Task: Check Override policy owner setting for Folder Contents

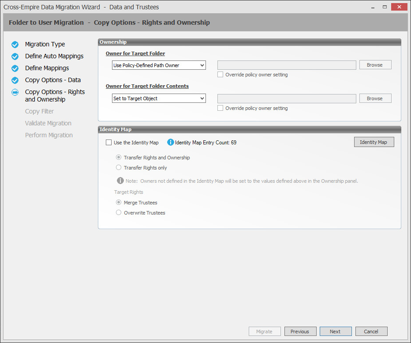Action: (220, 108)
